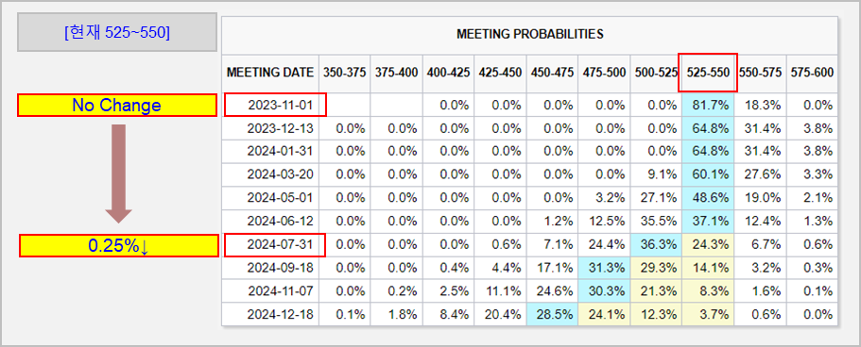Click the 525-550 column header
Image resolution: width=861 pixels, height=347 pixels.
(x=708, y=73)
